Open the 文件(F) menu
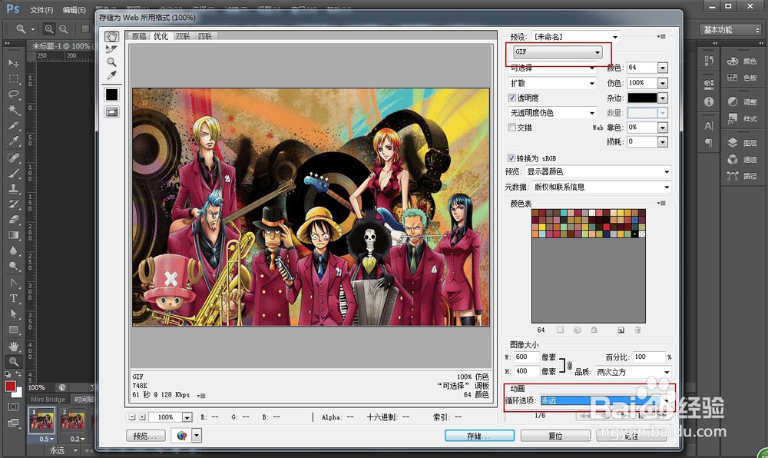The width and height of the screenshot is (768, 458). 41,10
